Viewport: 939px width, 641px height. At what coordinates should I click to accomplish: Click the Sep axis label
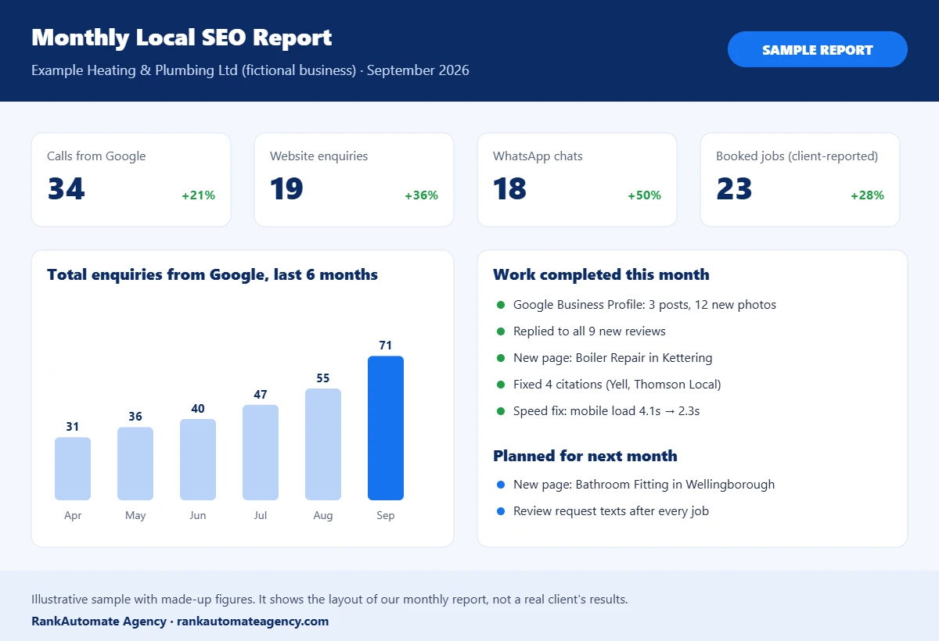(386, 516)
